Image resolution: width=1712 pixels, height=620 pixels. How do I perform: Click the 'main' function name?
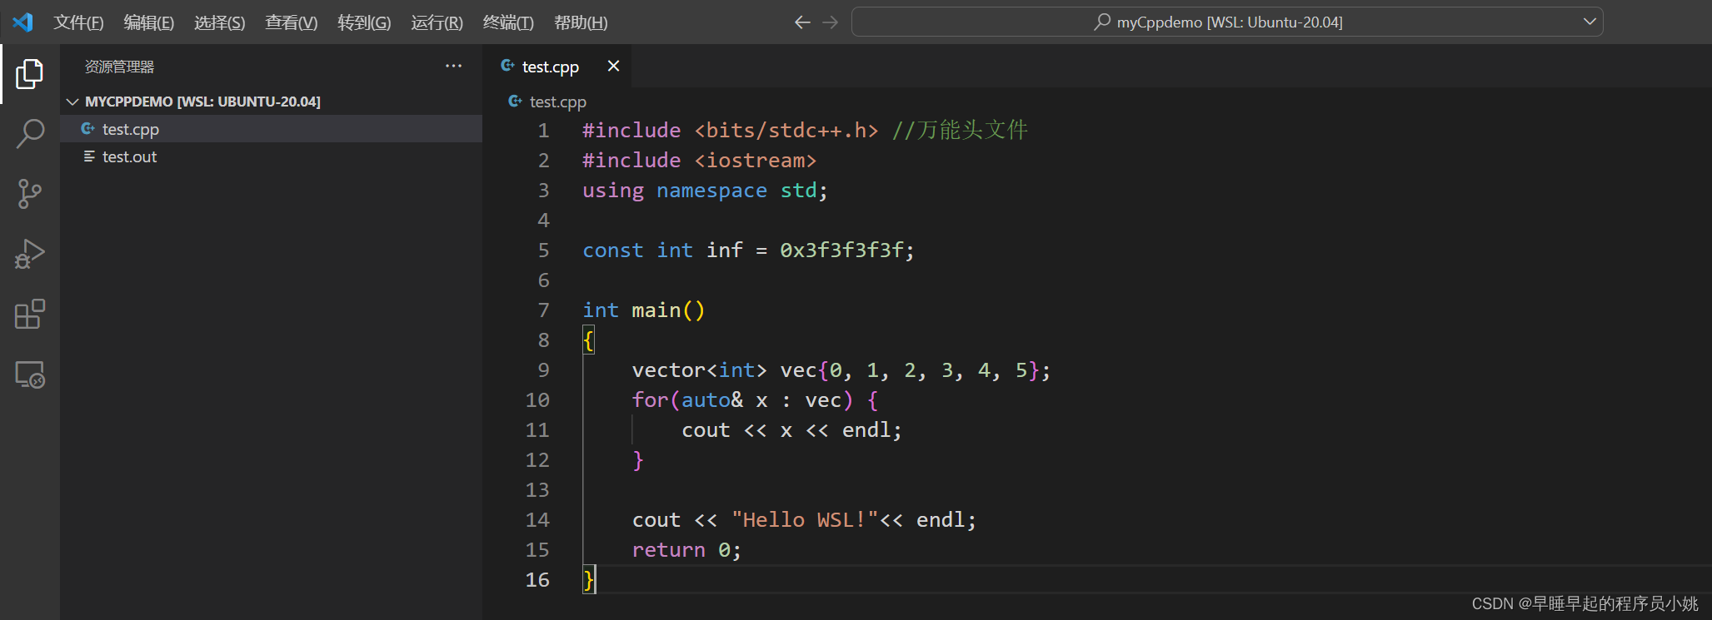pyautogui.click(x=656, y=310)
